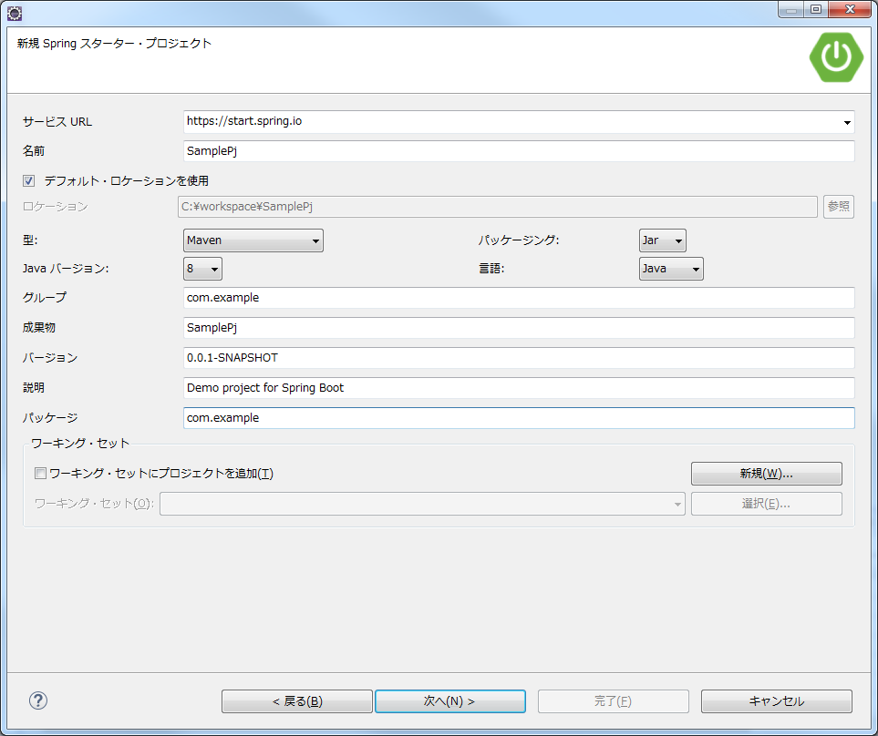Minimize the dialog window
This screenshot has height=736, width=878.
791,9
